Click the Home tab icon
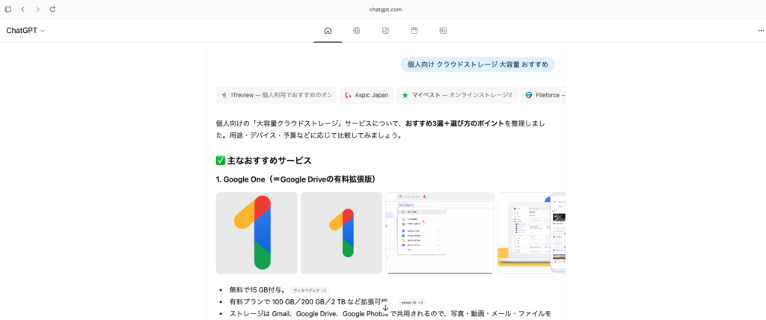Viewport: 766px width, 320px height. 328,31
